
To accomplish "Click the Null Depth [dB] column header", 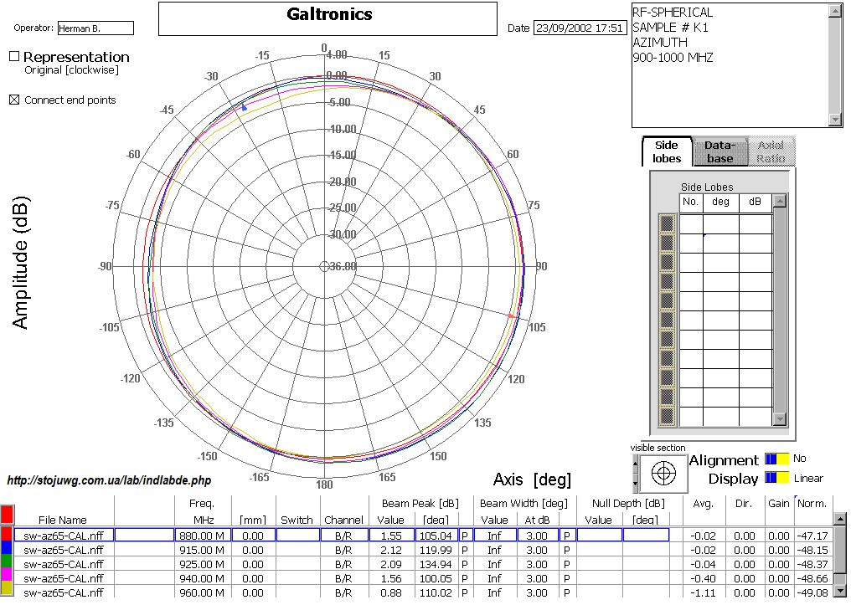I will click(x=628, y=503).
